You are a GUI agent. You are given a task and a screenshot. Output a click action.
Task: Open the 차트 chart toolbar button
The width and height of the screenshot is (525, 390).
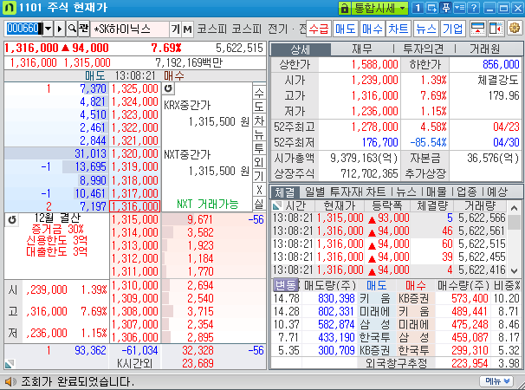click(399, 29)
